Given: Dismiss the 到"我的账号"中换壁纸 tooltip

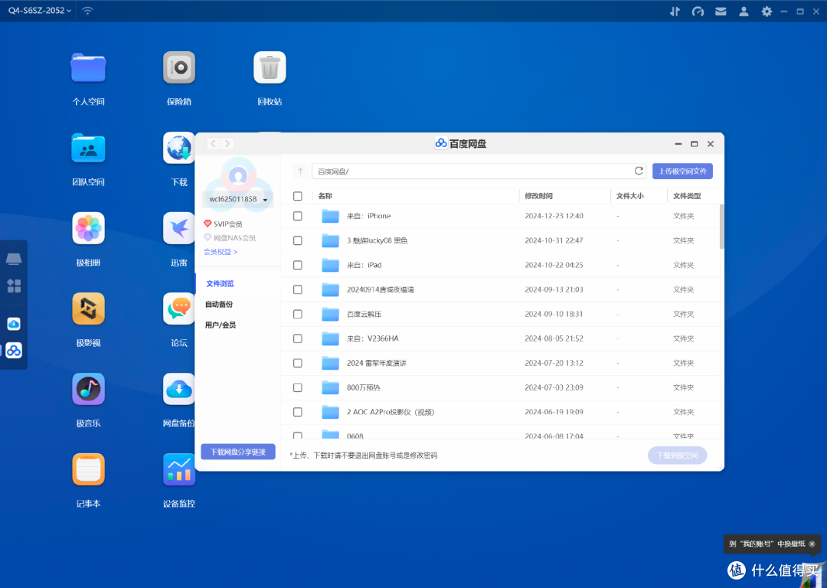Looking at the screenshot, I should coord(812,544).
